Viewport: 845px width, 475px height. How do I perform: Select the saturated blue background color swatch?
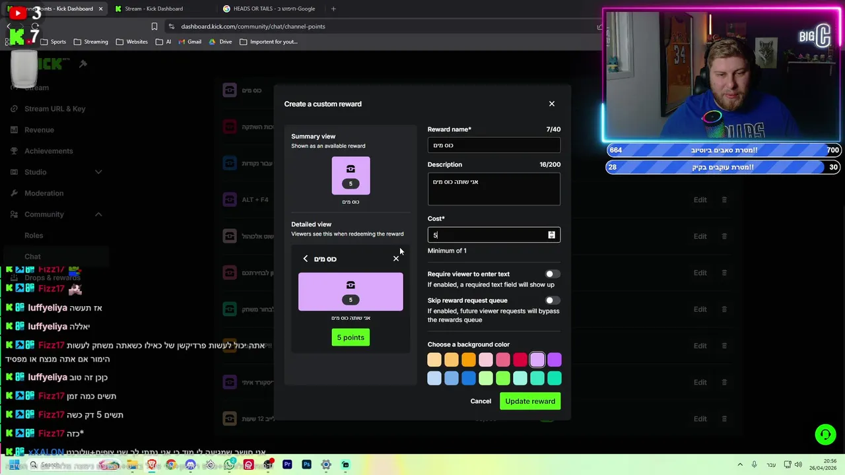469,378
